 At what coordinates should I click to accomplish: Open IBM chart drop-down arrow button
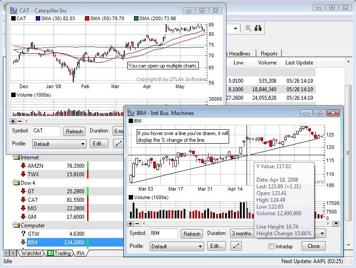(336, 224)
